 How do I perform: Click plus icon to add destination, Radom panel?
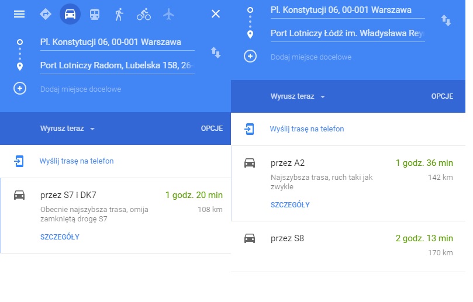[x=20, y=88]
